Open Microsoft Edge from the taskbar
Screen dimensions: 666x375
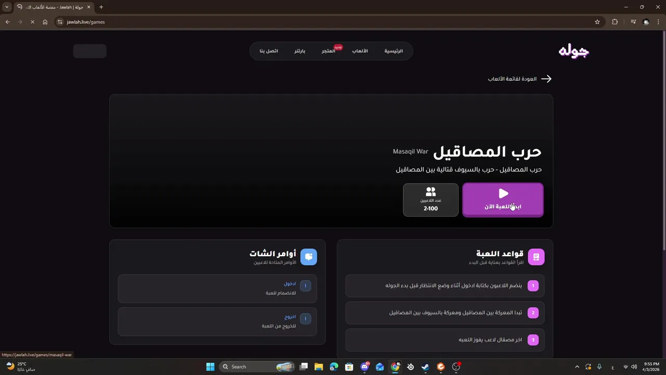(x=334, y=367)
